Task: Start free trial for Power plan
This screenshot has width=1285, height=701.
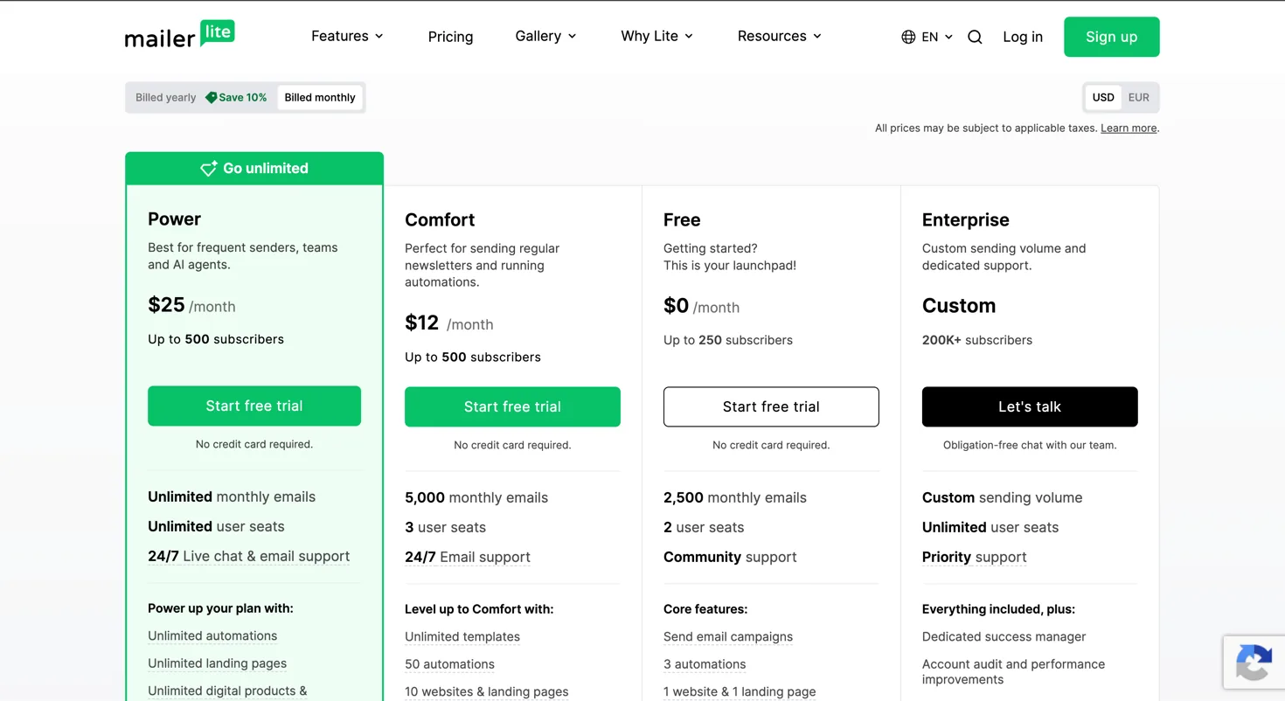Action: click(x=254, y=406)
